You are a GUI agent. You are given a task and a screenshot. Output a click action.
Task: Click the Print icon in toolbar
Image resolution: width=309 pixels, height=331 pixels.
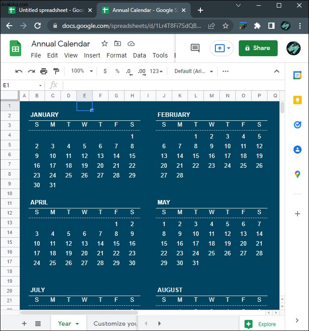coord(44,71)
